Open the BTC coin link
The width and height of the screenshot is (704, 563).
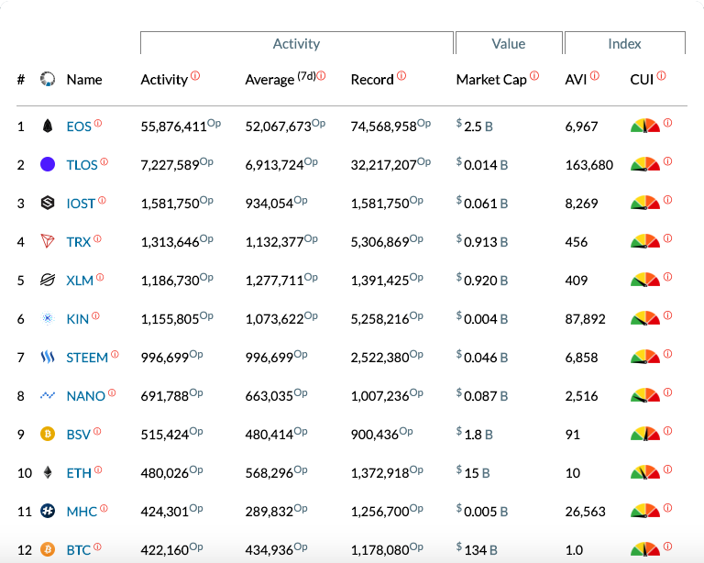pos(79,550)
